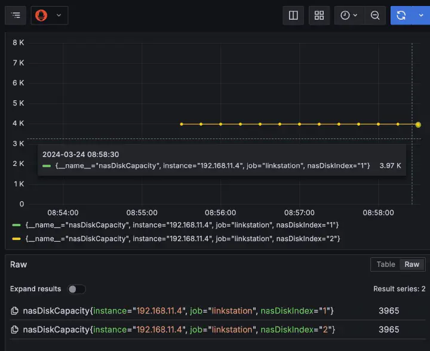Open the time range picker clock

349,16
